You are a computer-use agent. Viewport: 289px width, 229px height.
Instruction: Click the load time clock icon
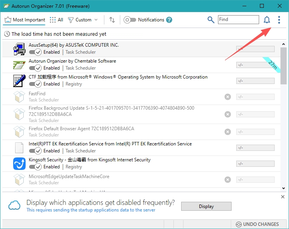pos(7,34)
